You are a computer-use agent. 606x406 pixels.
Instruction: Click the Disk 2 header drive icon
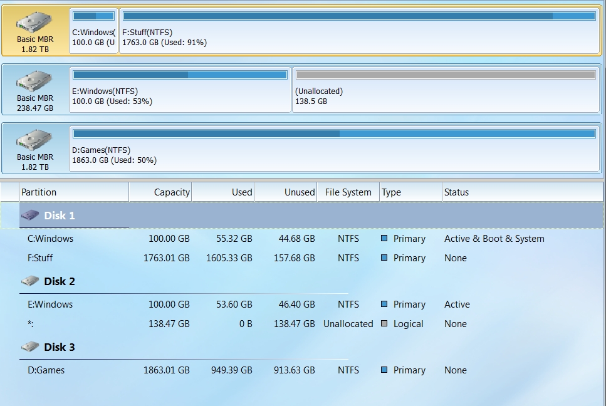[30, 281]
